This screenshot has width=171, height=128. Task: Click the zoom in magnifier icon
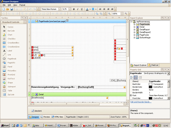pyautogui.click(x=126, y=14)
